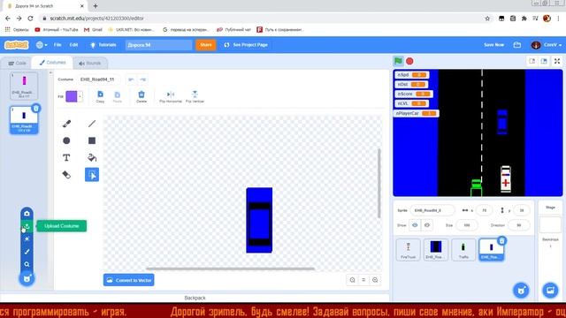Screen dimensions: 566x318
Task: Open the Edit menu
Action: 73,45
